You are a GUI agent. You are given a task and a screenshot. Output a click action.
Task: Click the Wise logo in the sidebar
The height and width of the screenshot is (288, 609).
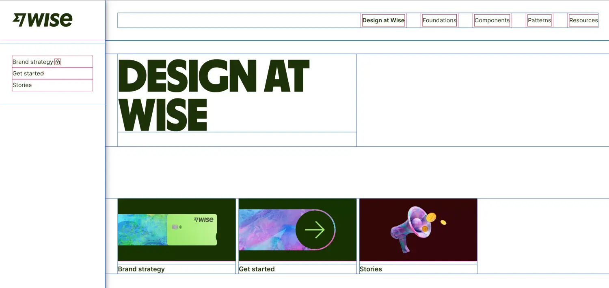point(43,20)
